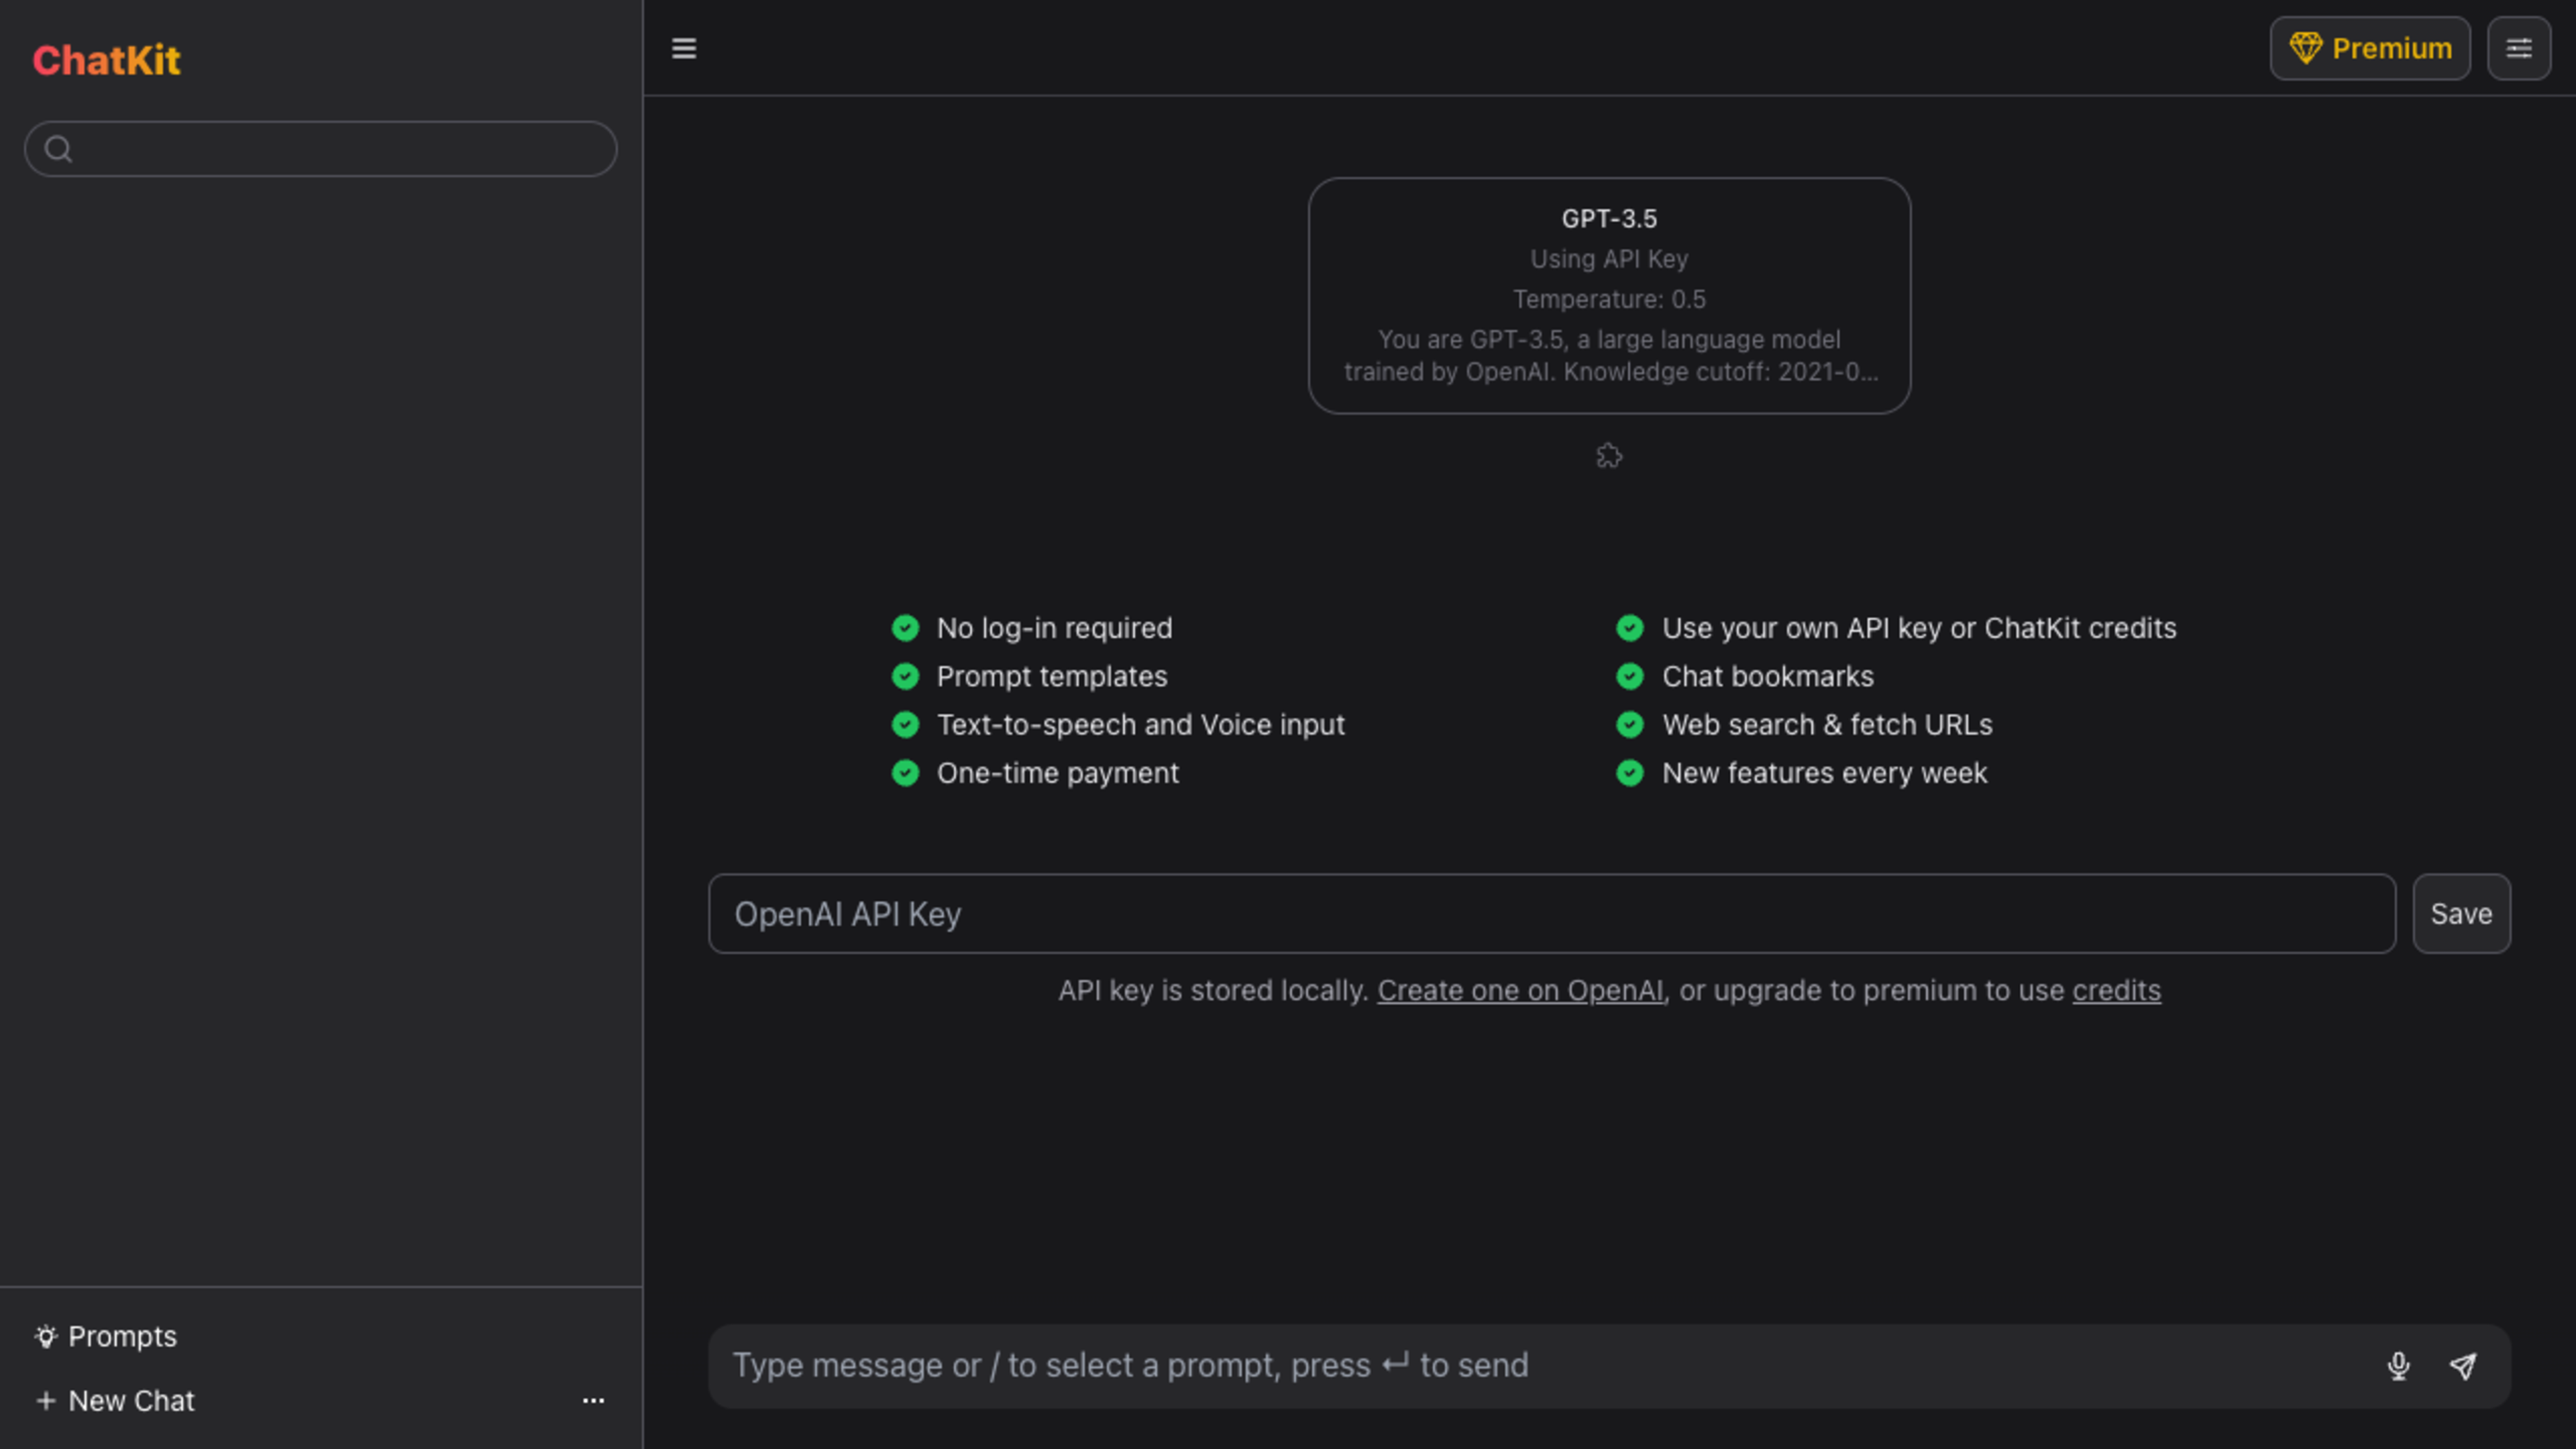
Task: Focus the chat search field
Action: click(x=321, y=149)
